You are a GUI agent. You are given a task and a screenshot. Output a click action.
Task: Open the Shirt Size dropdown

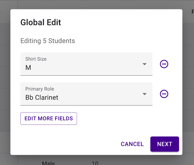pyautogui.click(x=86, y=64)
